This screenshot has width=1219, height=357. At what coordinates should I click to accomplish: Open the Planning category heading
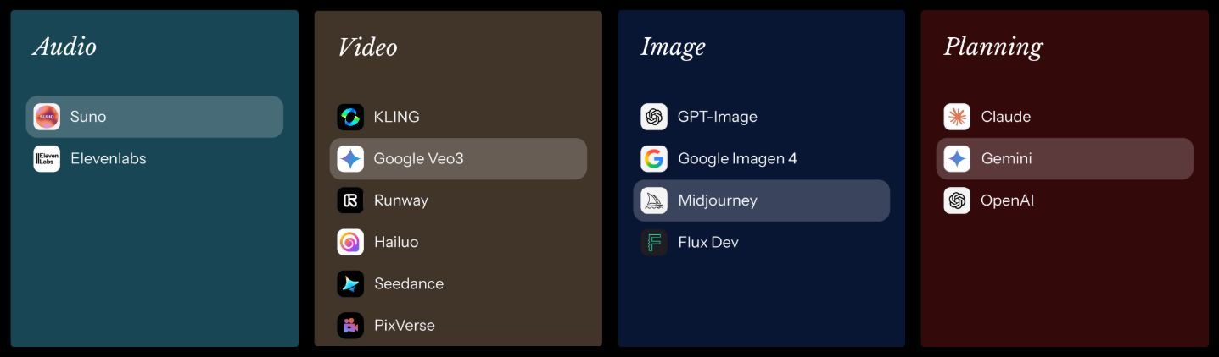(993, 48)
